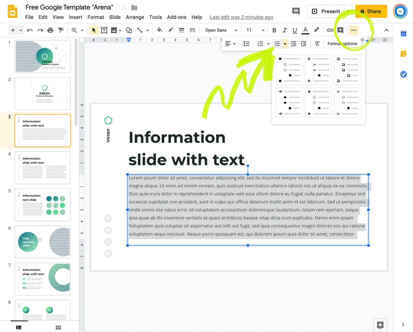
Task: Open the font size 11 dropdown
Action: pyautogui.click(x=255, y=30)
